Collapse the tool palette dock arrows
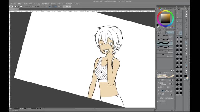 185,6
